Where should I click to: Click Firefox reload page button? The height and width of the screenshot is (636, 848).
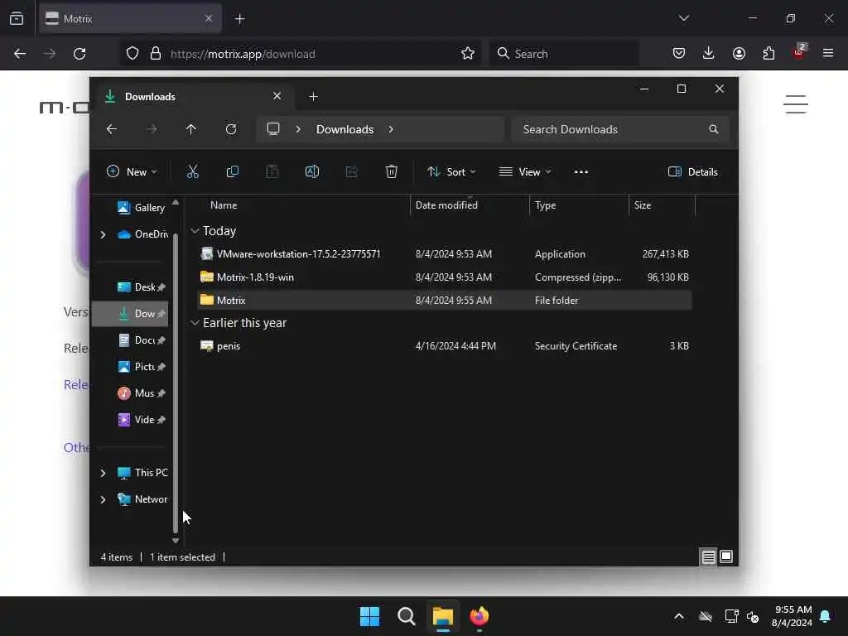pos(79,54)
